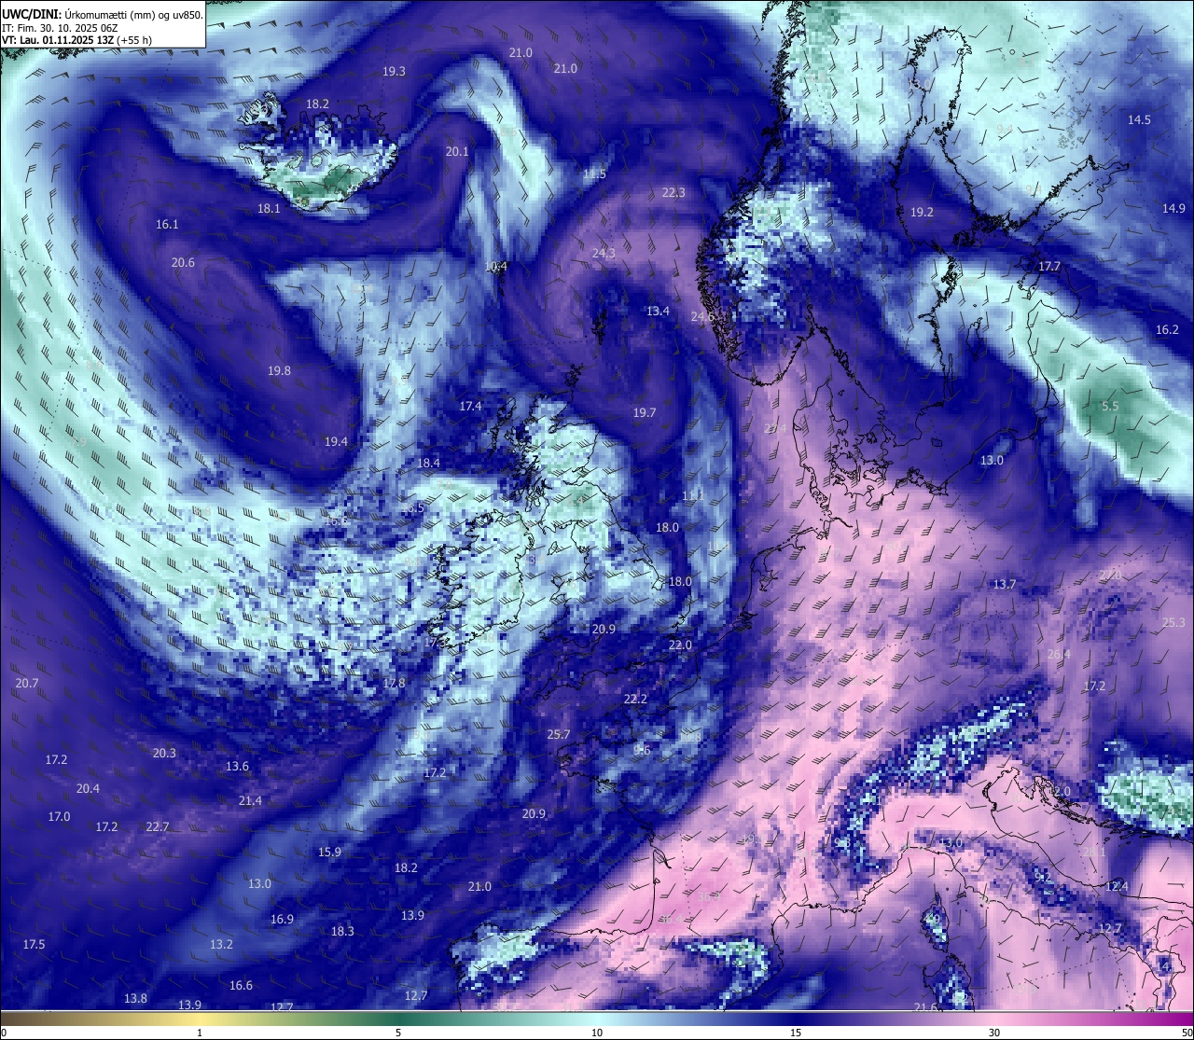Screen dimensions: 1194x1040
Task: Click the 16.2 value at the east edge
Action: tap(1167, 330)
